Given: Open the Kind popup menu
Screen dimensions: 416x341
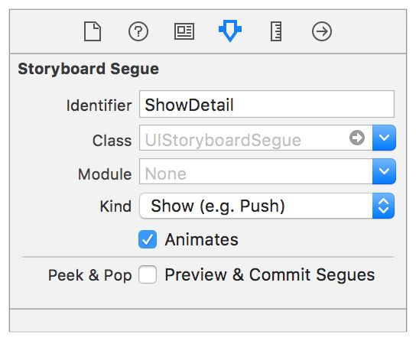Looking at the screenshot, I should pyautogui.click(x=267, y=206).
